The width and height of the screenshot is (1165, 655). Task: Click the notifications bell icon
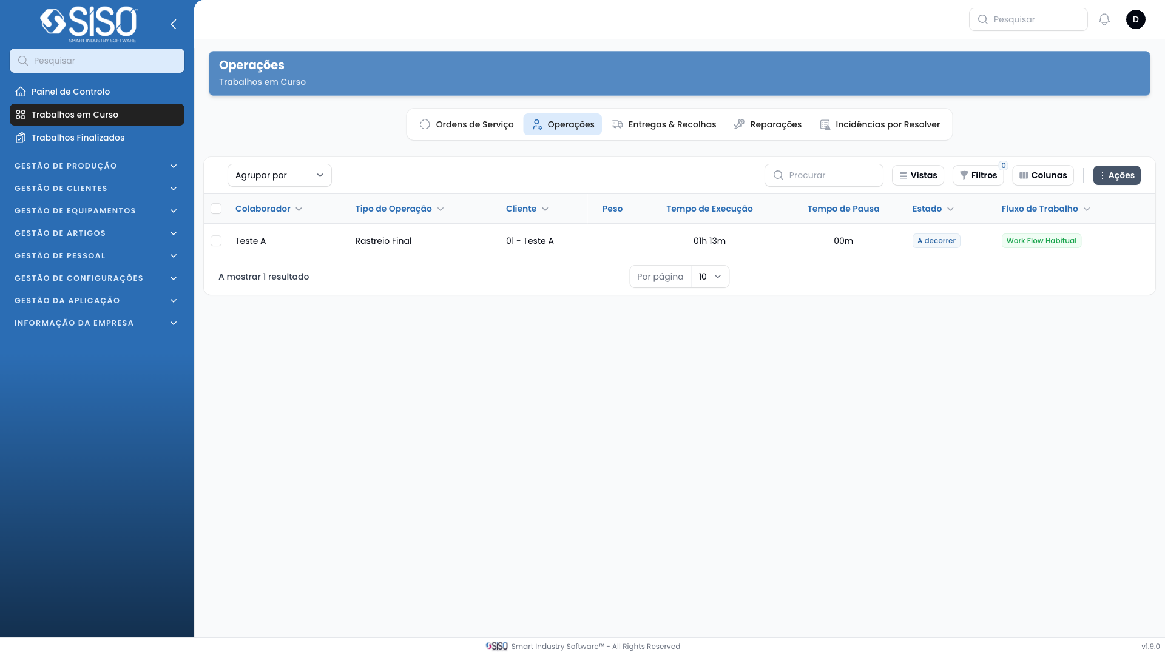[1104, 19]
